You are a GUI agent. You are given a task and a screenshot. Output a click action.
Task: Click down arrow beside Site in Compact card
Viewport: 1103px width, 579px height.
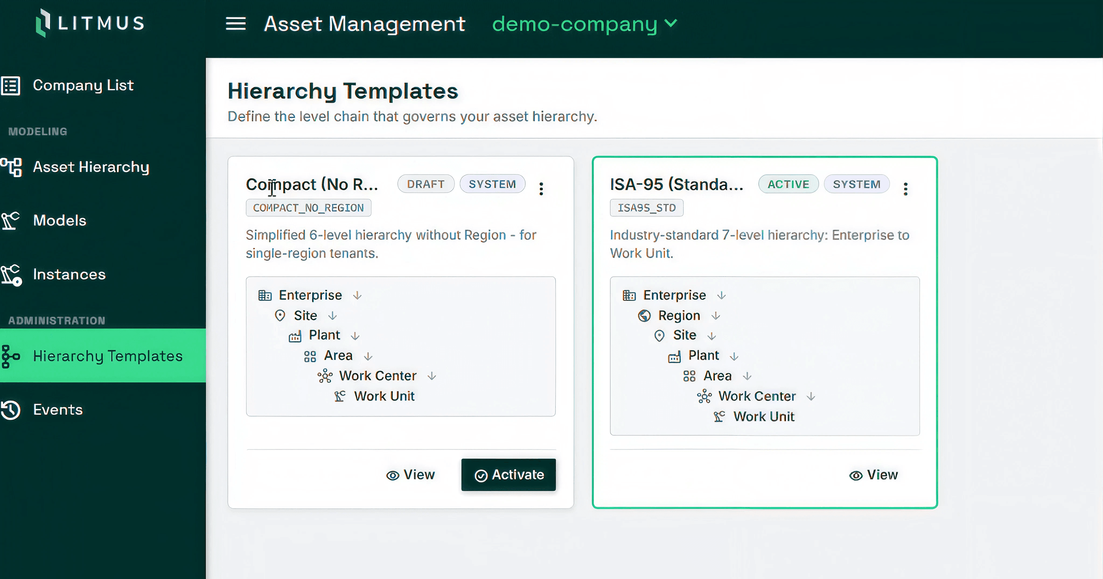(333, 316)
